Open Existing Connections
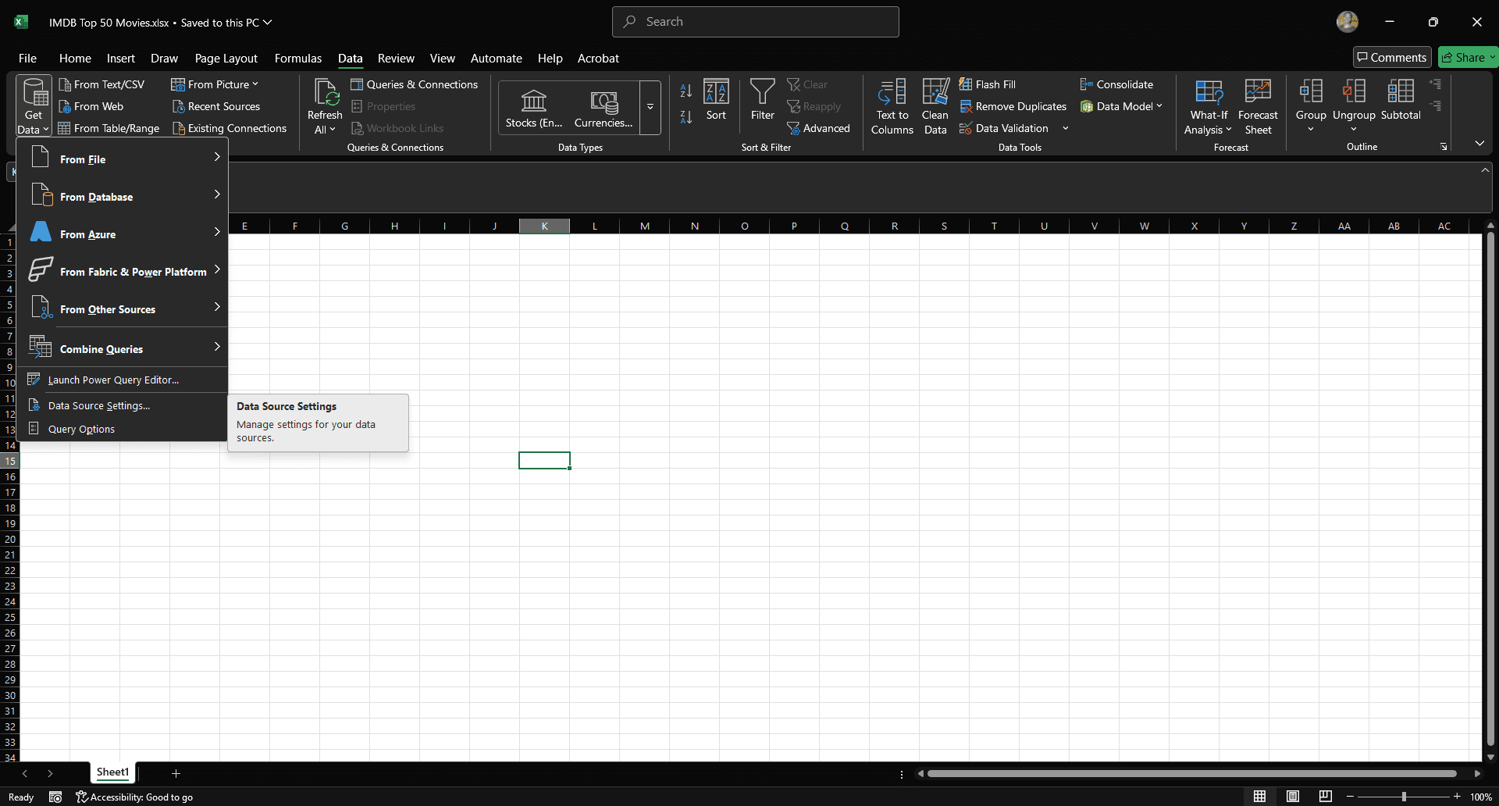The width and height of the screenshot is (1499, 806). click(229, 128)
